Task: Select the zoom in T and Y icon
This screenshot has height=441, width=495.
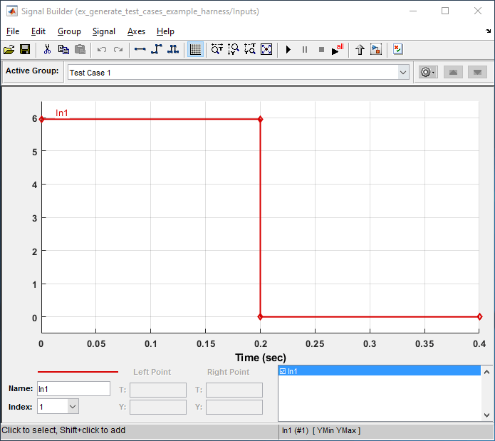Action: click(250, 50)
